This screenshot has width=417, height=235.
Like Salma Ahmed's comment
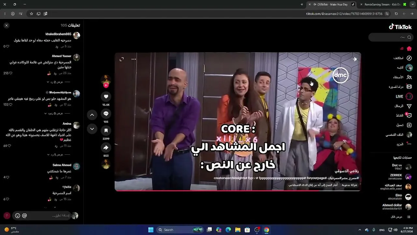pos(8,177)
